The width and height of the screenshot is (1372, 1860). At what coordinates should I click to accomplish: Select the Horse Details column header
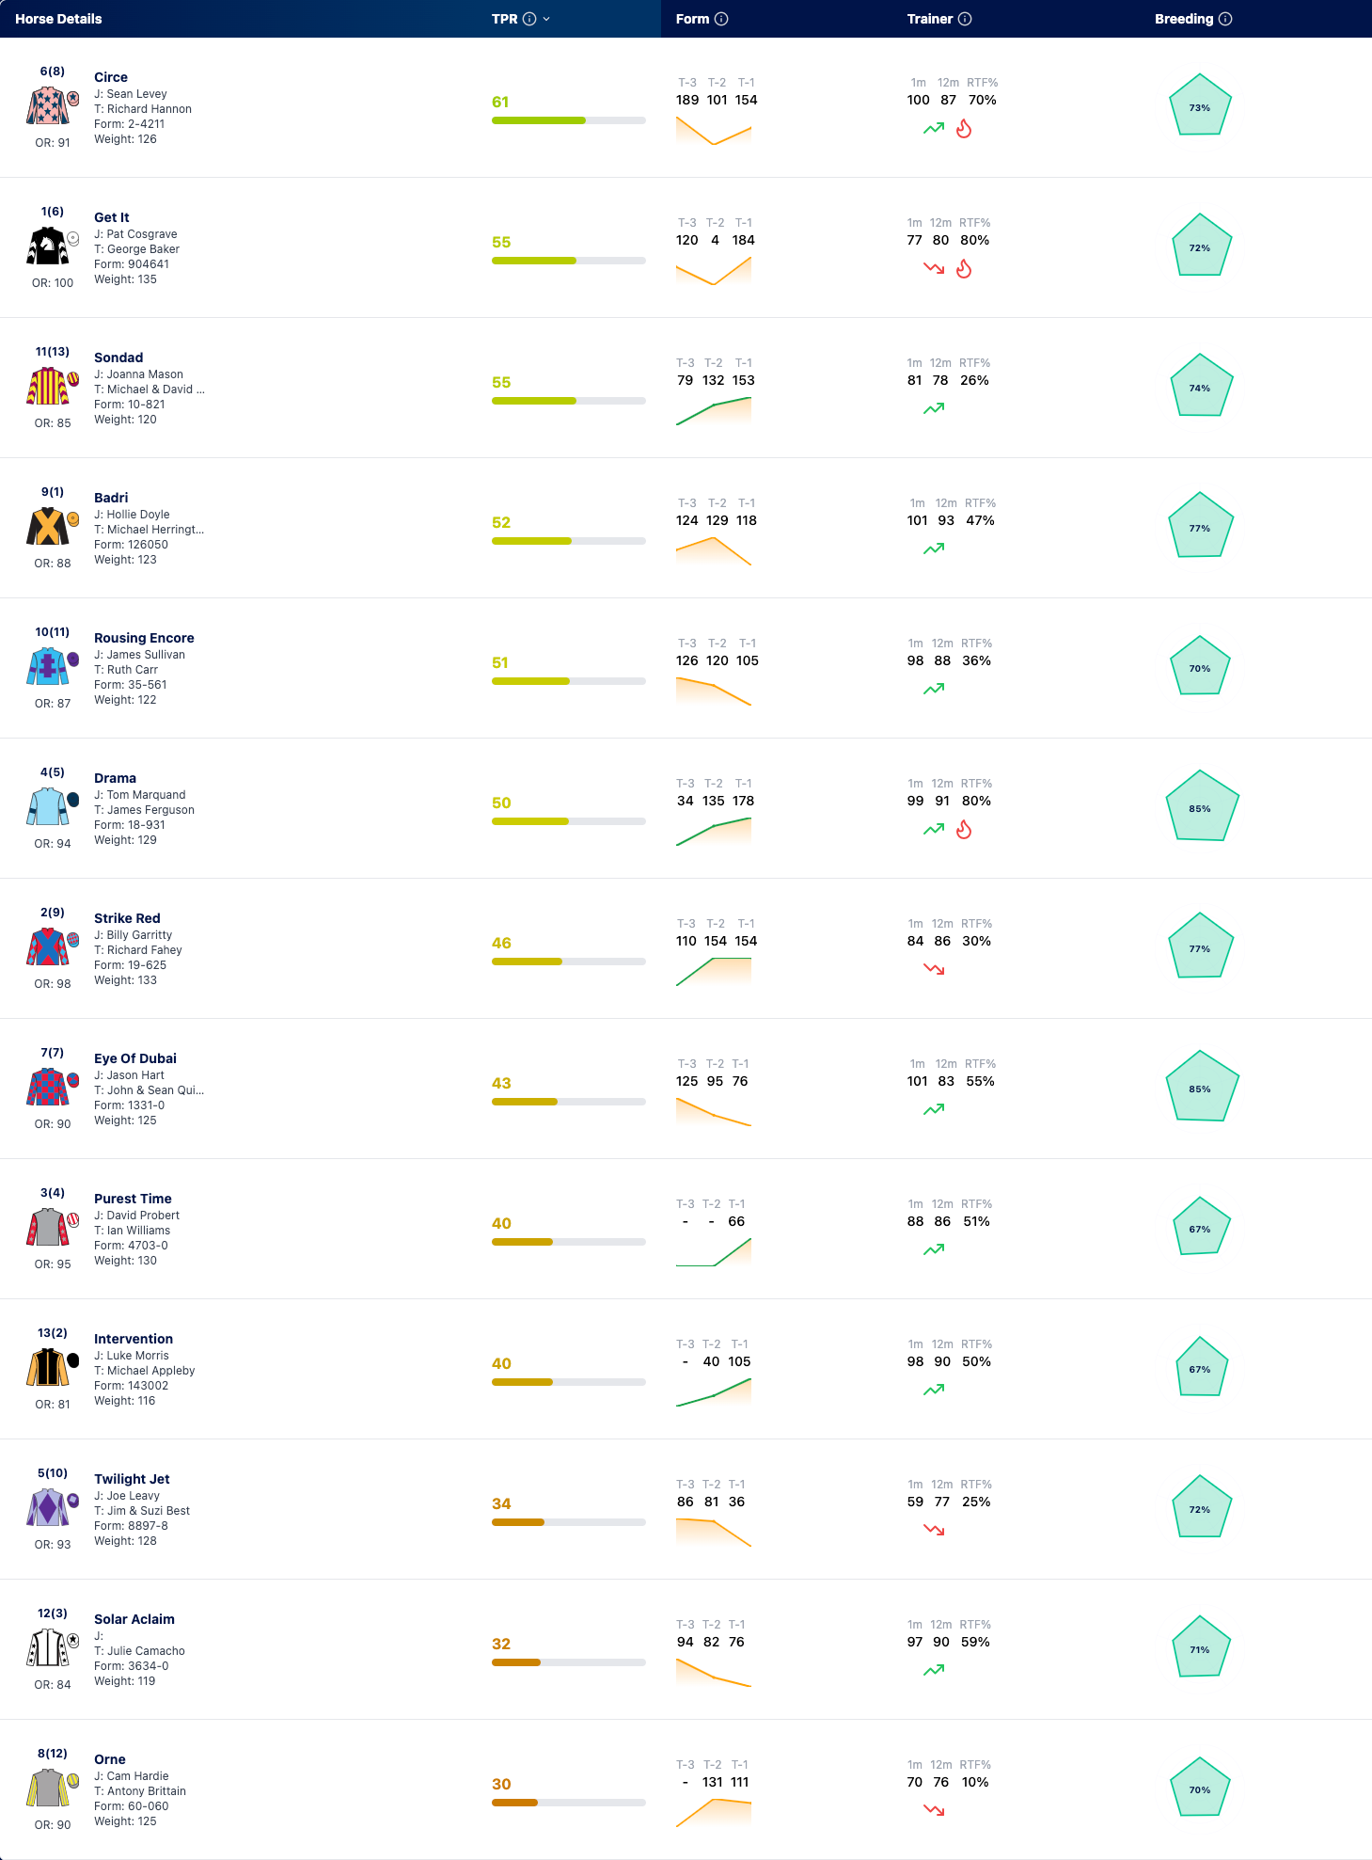58,19
